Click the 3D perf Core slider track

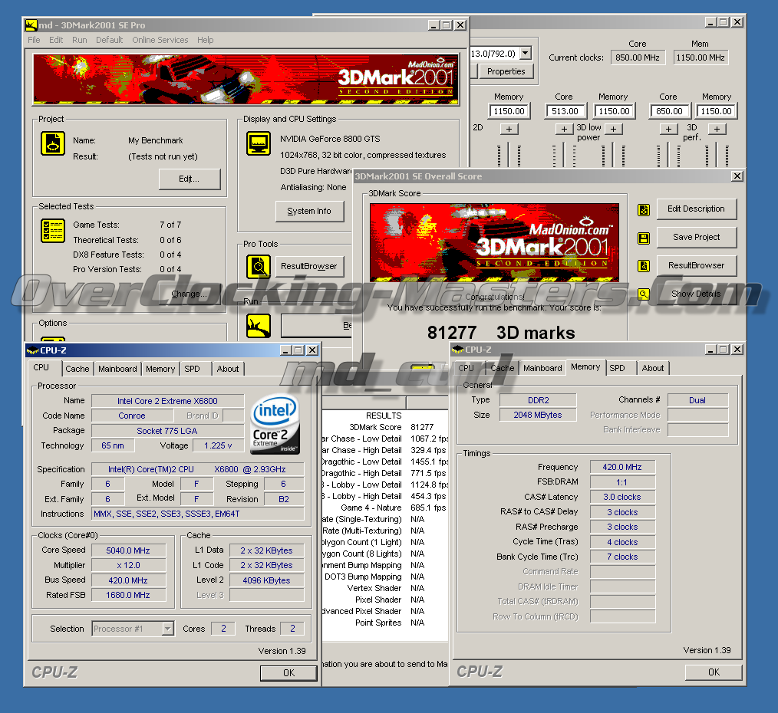[668, 155]
